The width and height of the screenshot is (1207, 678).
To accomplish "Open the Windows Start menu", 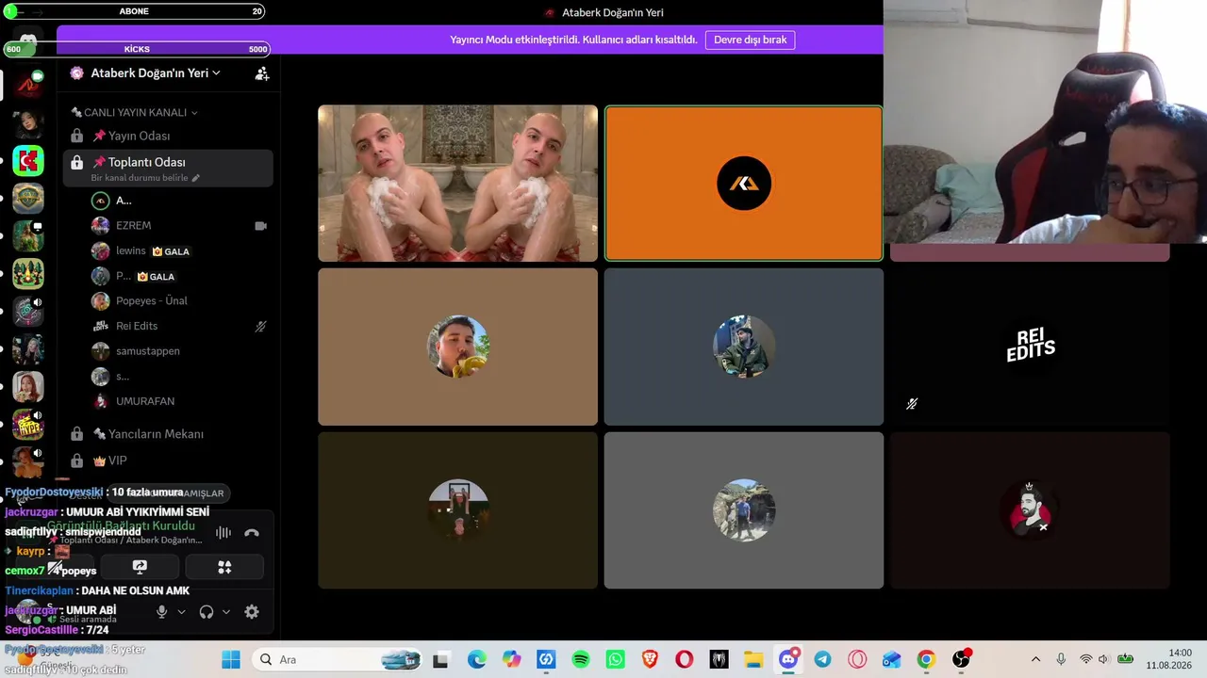I will tap(231, 660).
